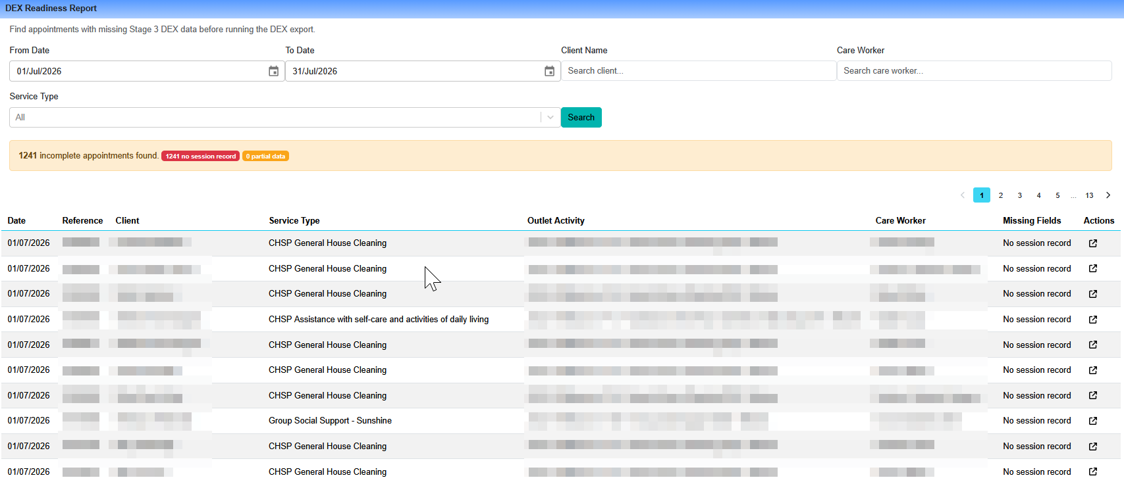Select current page 1 in pagination
The width and height of the screenshot is (1124, 484).
point(982,195)
